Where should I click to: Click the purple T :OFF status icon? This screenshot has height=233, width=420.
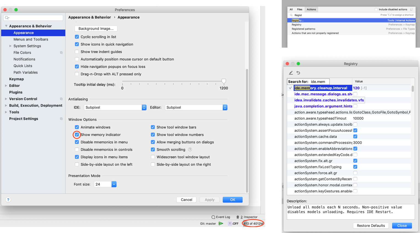point(230,224)
